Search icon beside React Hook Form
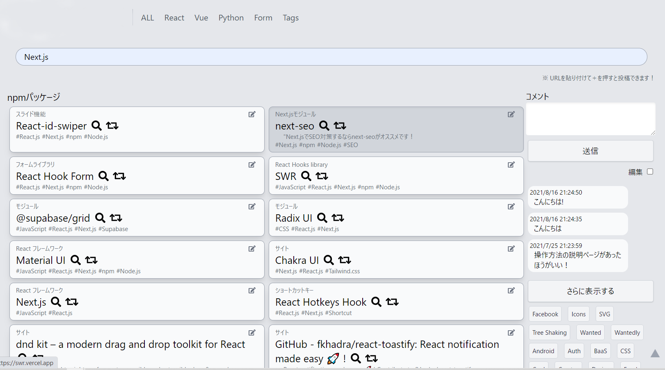 pos(103,176)
